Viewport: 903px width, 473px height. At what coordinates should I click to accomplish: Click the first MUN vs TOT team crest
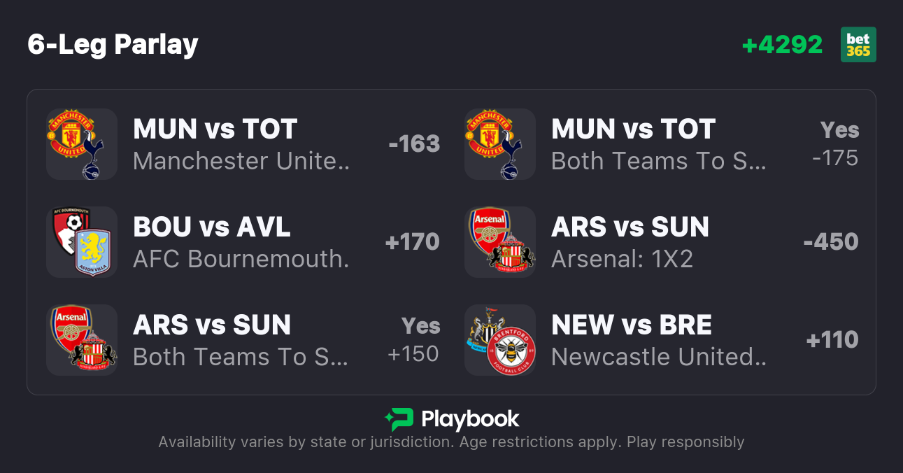(x=81, y=144)
